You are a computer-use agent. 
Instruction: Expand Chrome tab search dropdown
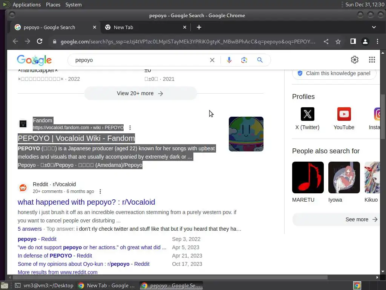click(374, 27)
